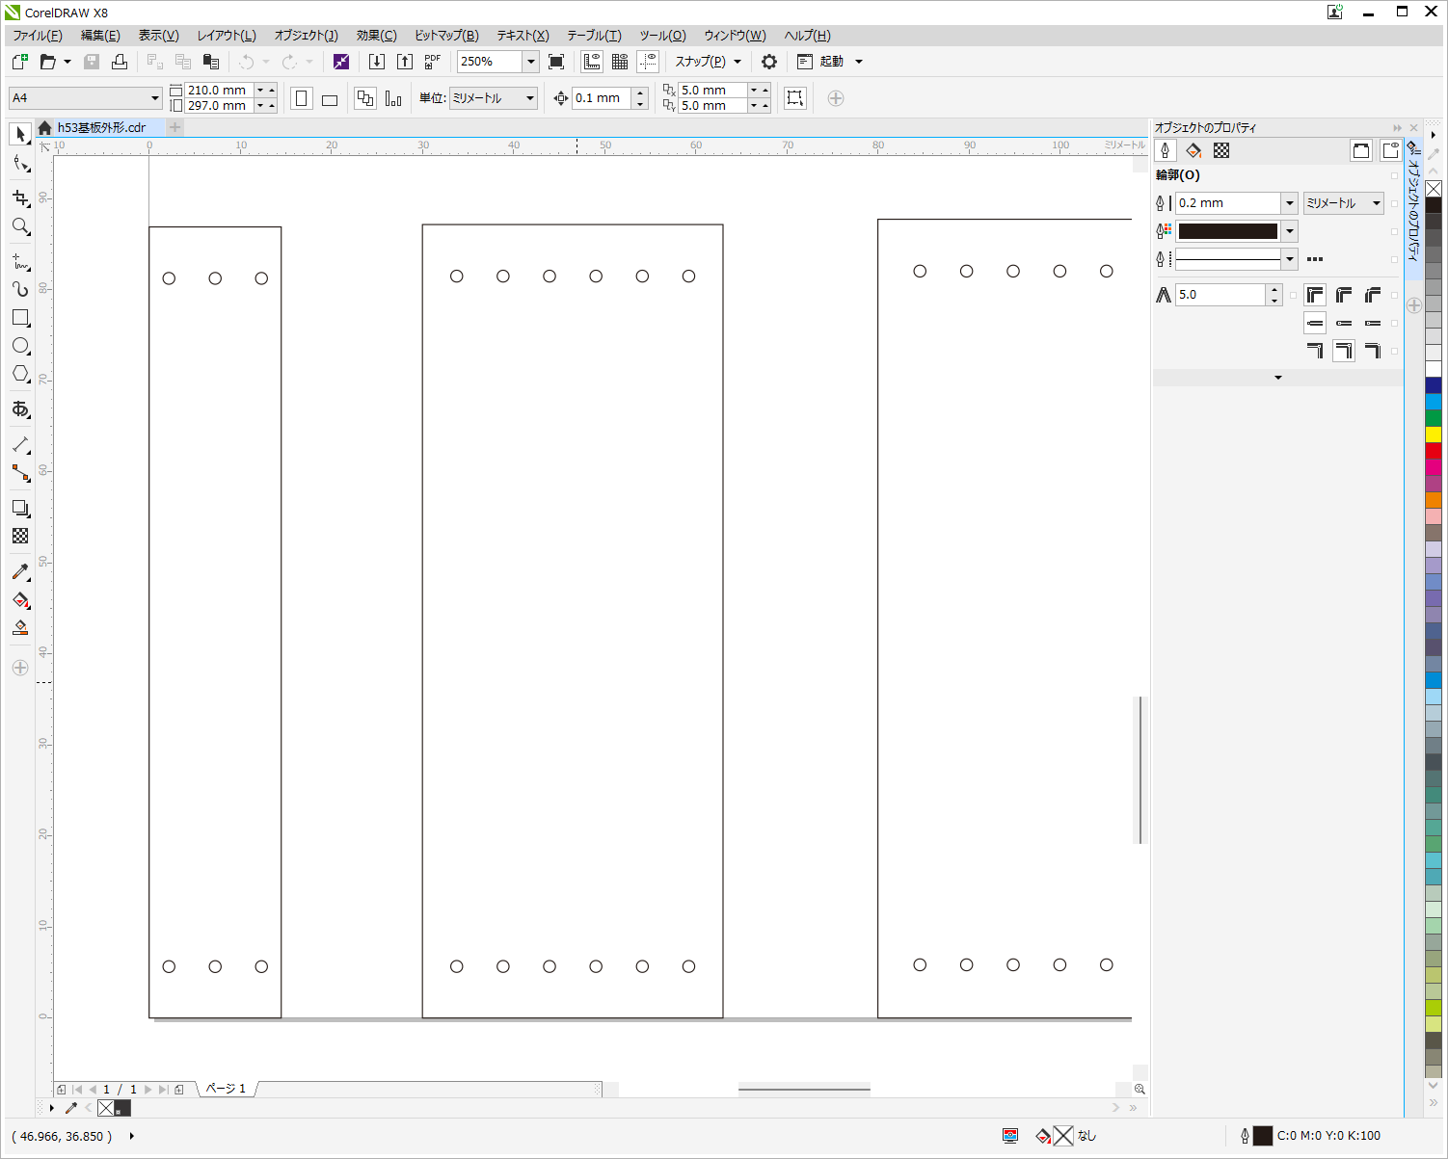1448x1159 pixels.
Task: Toggle guidelines display
Action: point(648,62)
